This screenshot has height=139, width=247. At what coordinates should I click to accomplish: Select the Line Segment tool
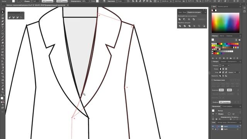coord(3,31)
